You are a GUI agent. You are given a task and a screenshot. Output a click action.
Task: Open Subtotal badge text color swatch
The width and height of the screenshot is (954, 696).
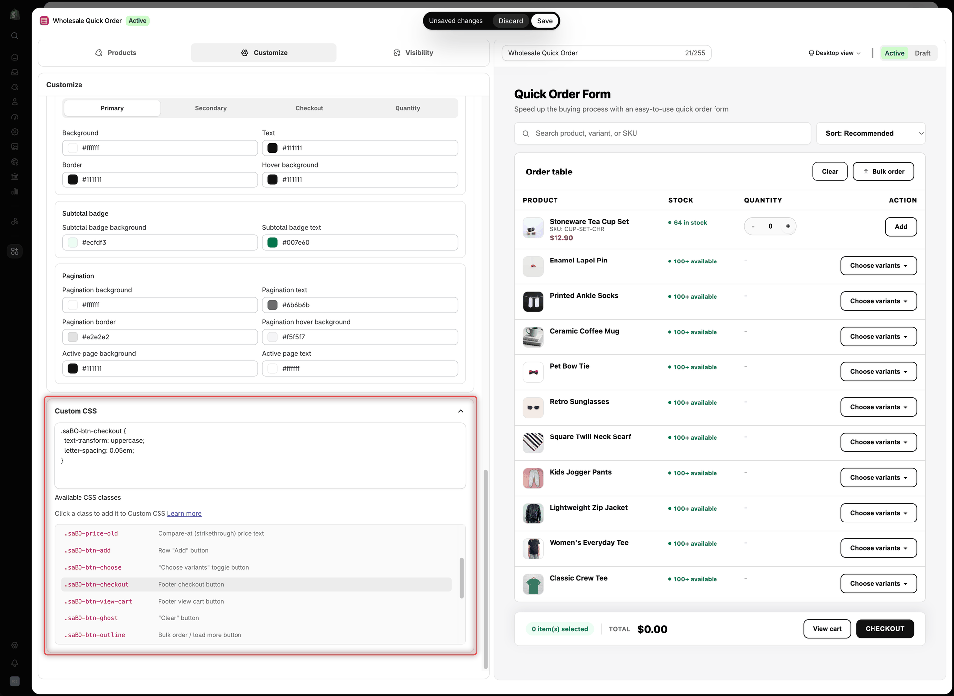point(272,243)
